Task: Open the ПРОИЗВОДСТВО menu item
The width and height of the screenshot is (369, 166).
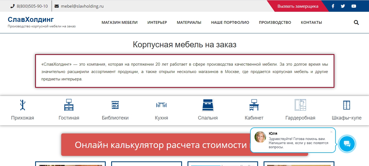Action: pos(275,22)
